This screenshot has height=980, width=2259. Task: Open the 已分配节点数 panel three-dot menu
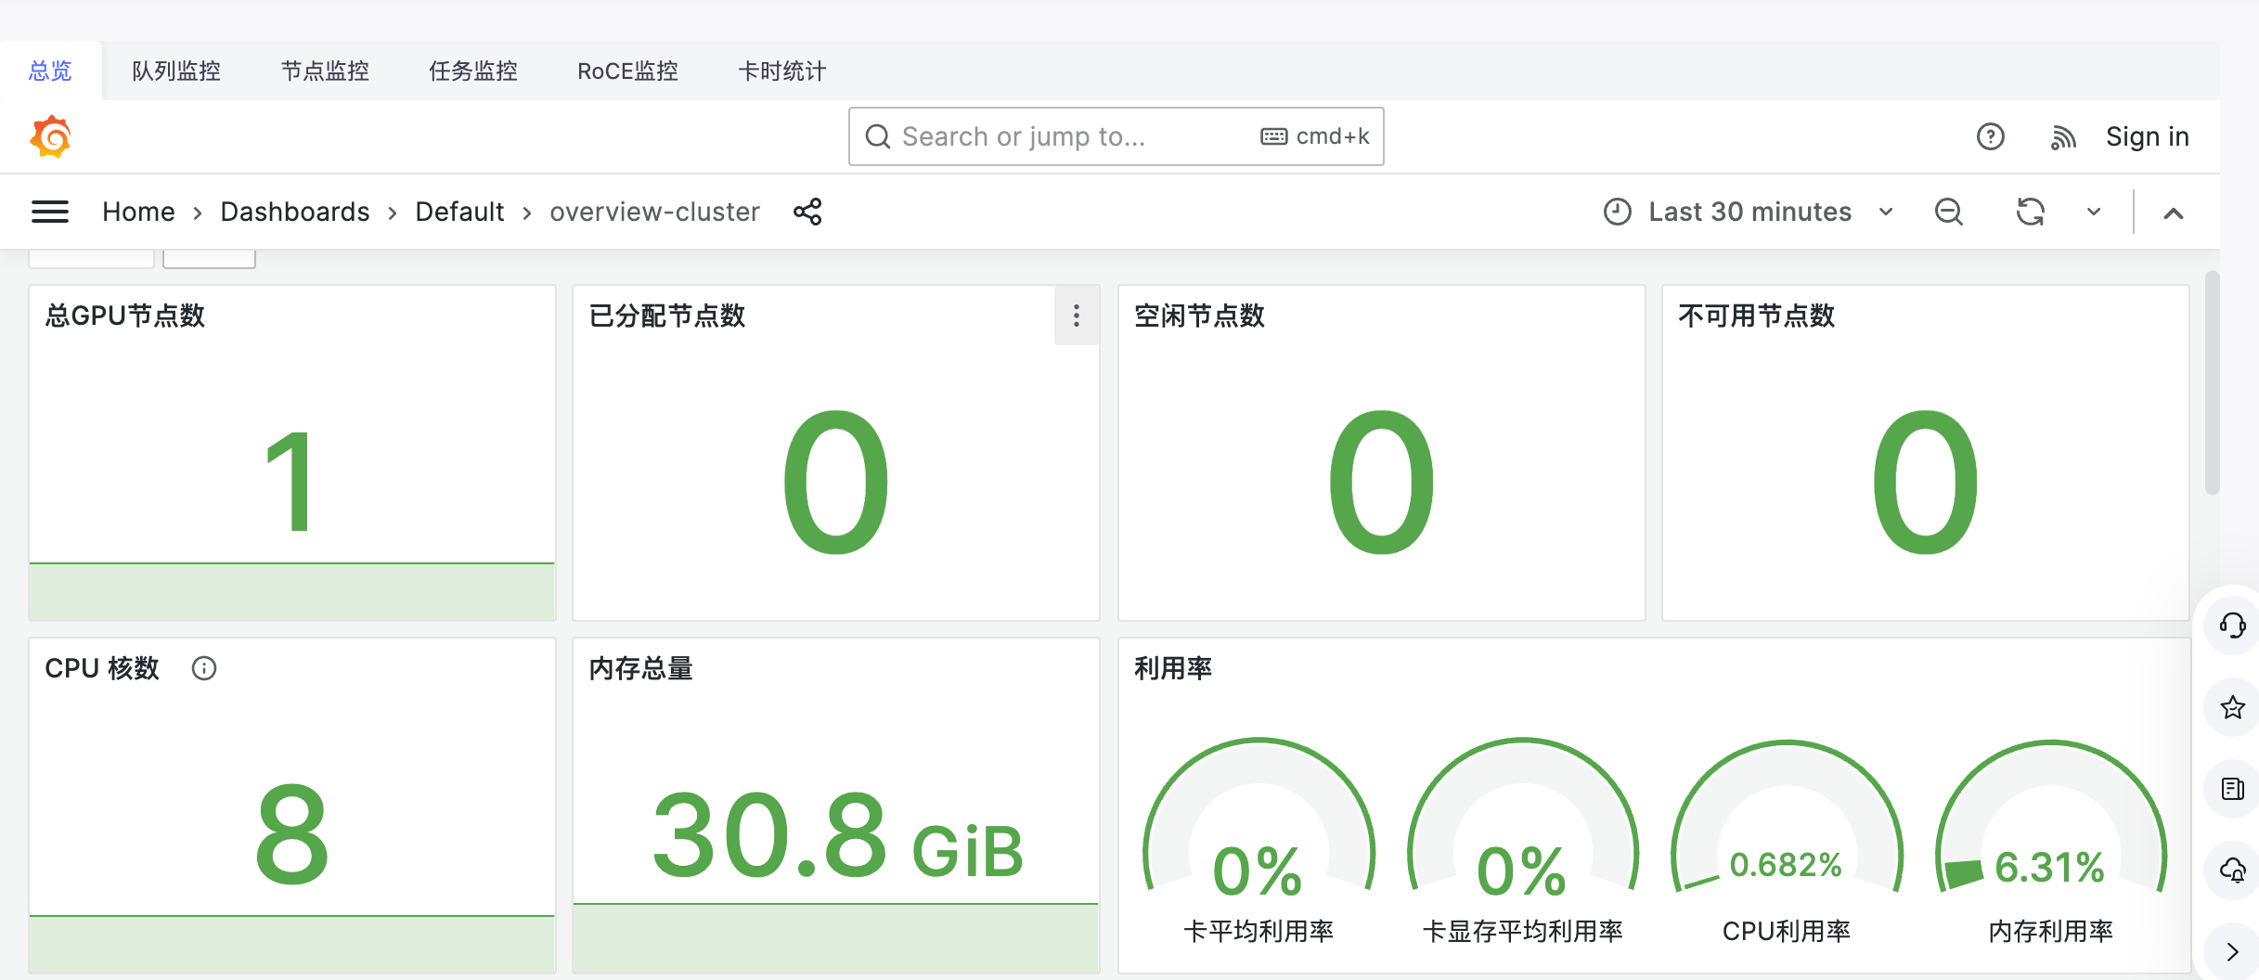(1077, 316)
